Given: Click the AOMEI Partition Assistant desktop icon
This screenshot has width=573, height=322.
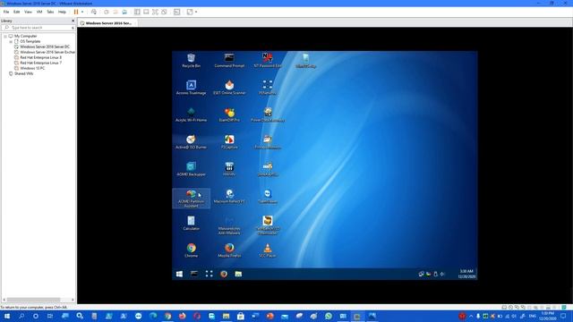Looking at the screenshot, I should click(191, 199).
